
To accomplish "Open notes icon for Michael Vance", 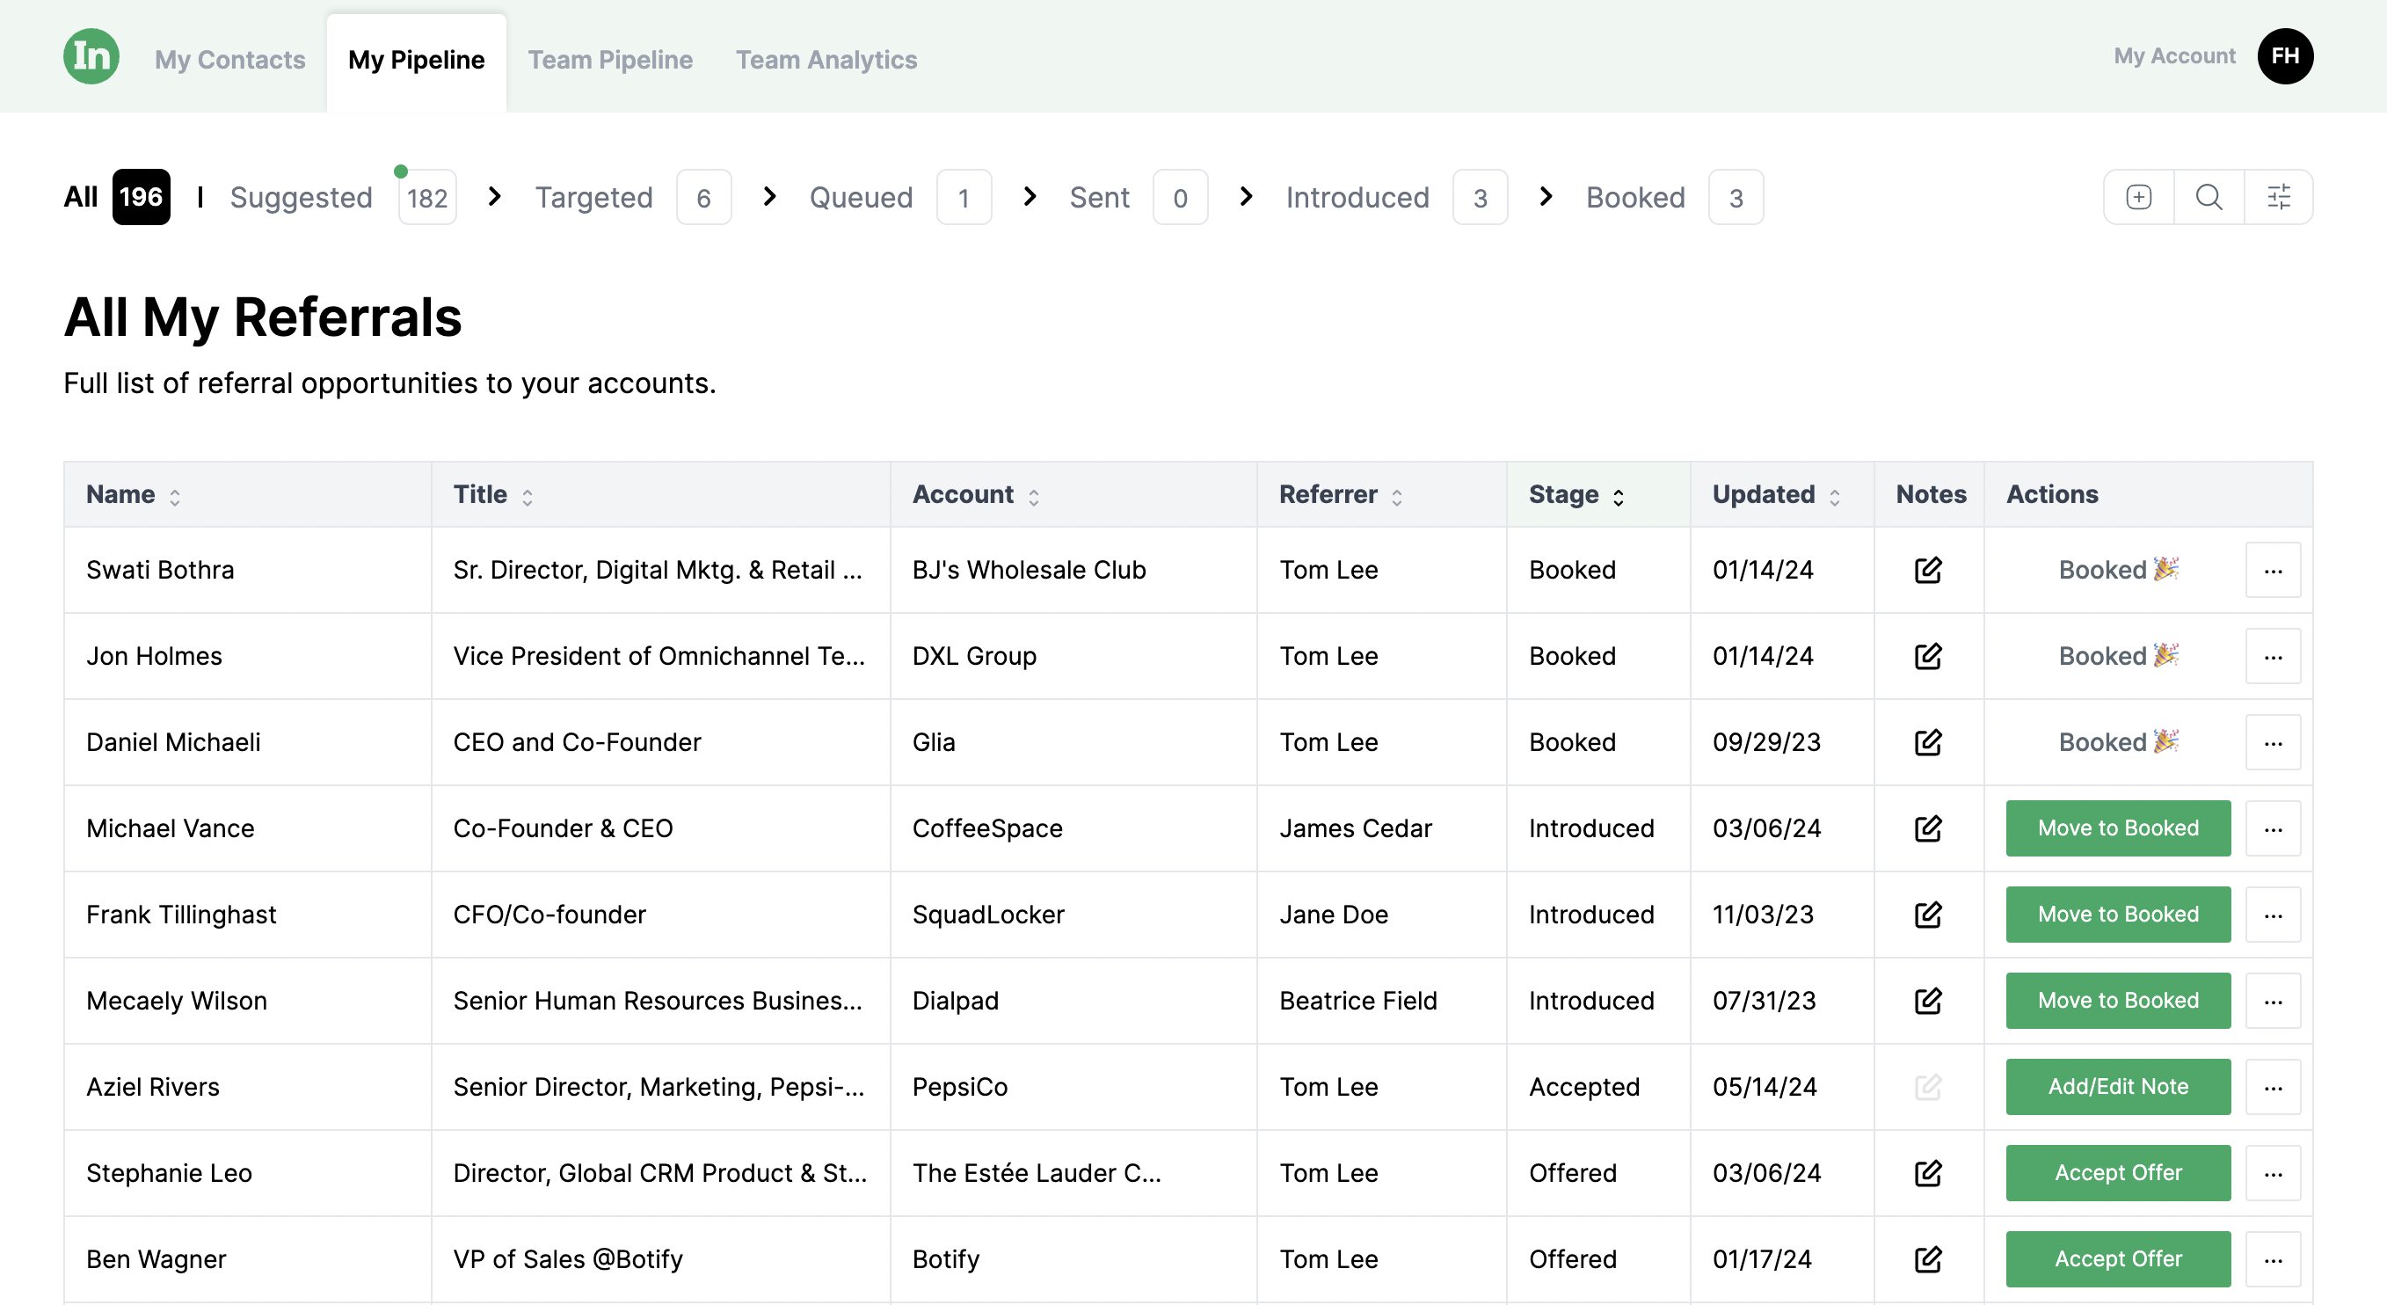I will coord(1927,828).
